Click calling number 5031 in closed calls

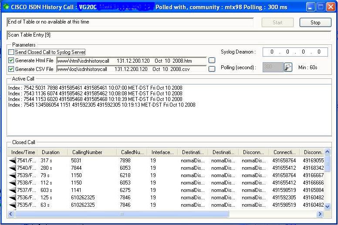coord(76,161)
